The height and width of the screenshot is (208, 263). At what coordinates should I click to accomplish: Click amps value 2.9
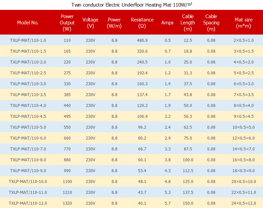(x=168, y=138)
